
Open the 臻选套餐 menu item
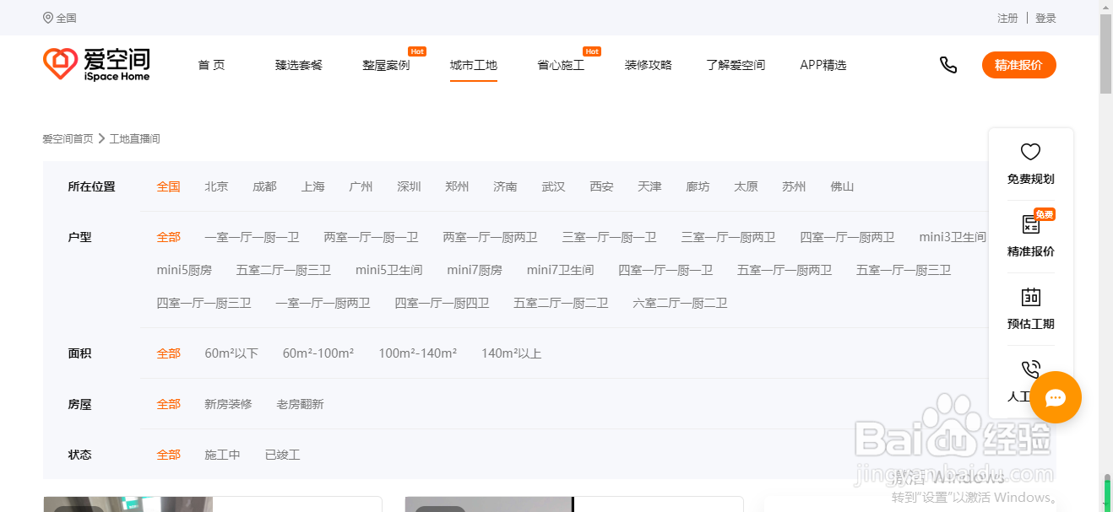[x=298, y=64]
